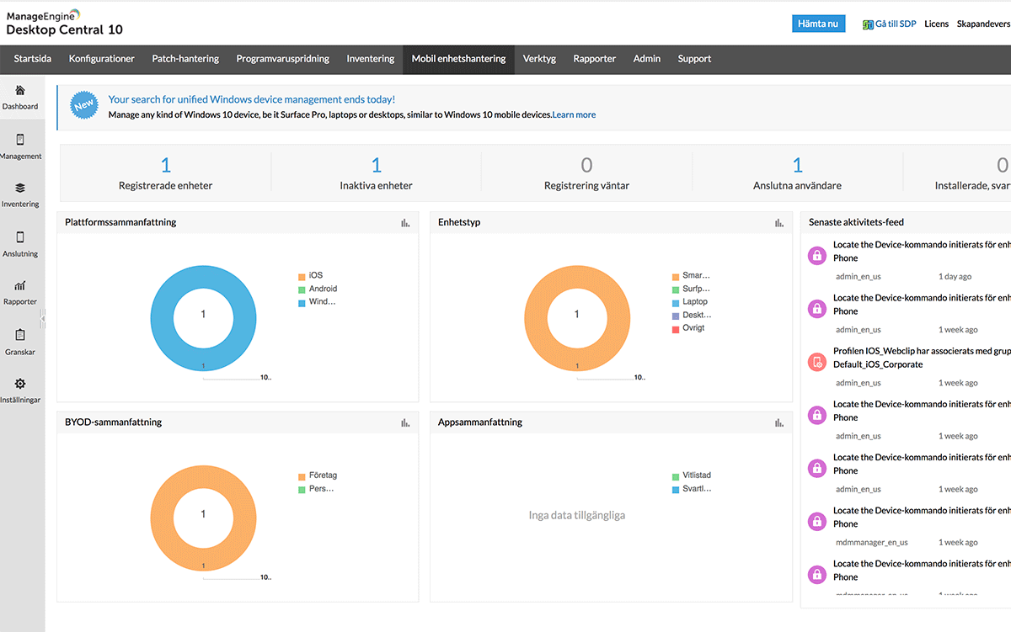
Task: Open the Inventering top tab
Action: (371, 59)
